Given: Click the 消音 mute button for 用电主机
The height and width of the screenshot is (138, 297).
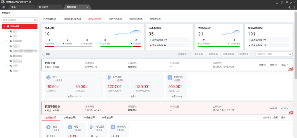Looking at the screenshot, I should (x=262, y=65).
